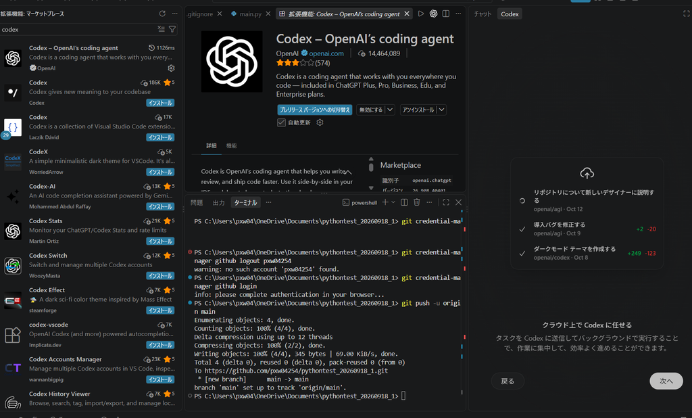The height and width of the screenshot is (418, 692).
Task: Click the cloud upload icon in Codex card
Action: click(587, 173)
